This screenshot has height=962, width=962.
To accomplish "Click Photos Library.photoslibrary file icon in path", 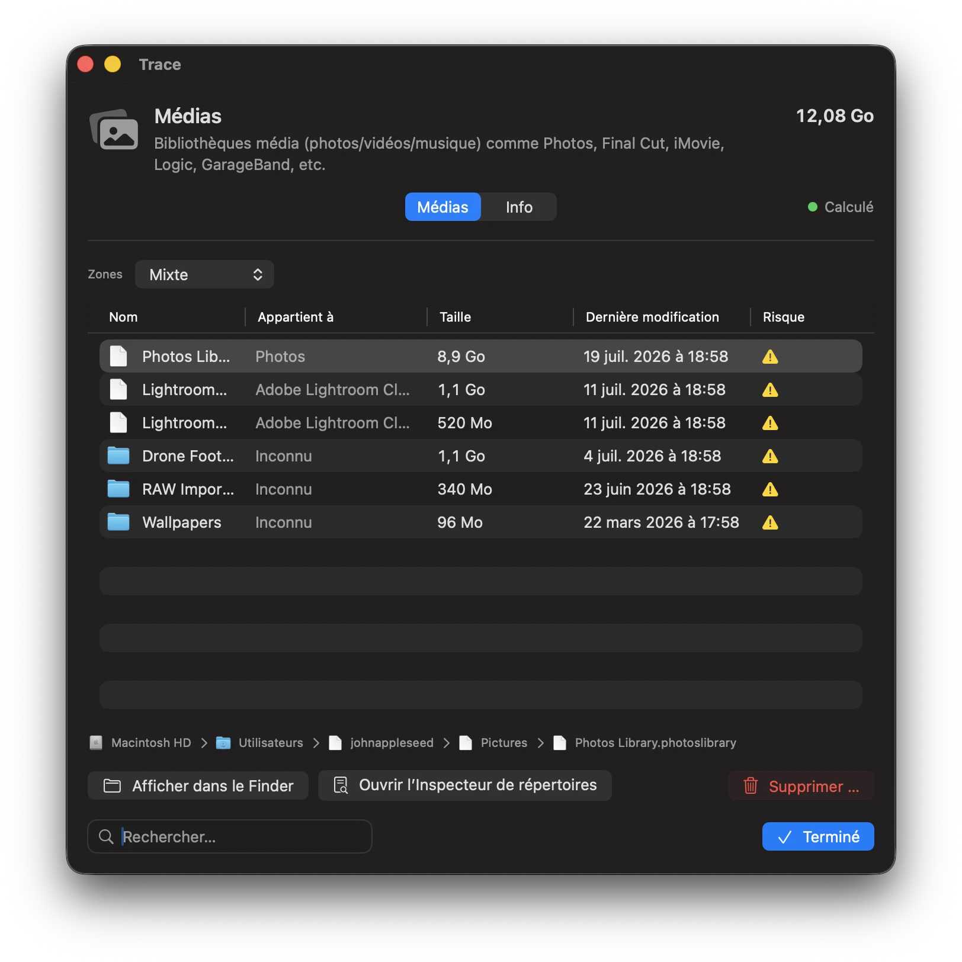I will click(560, 743).
